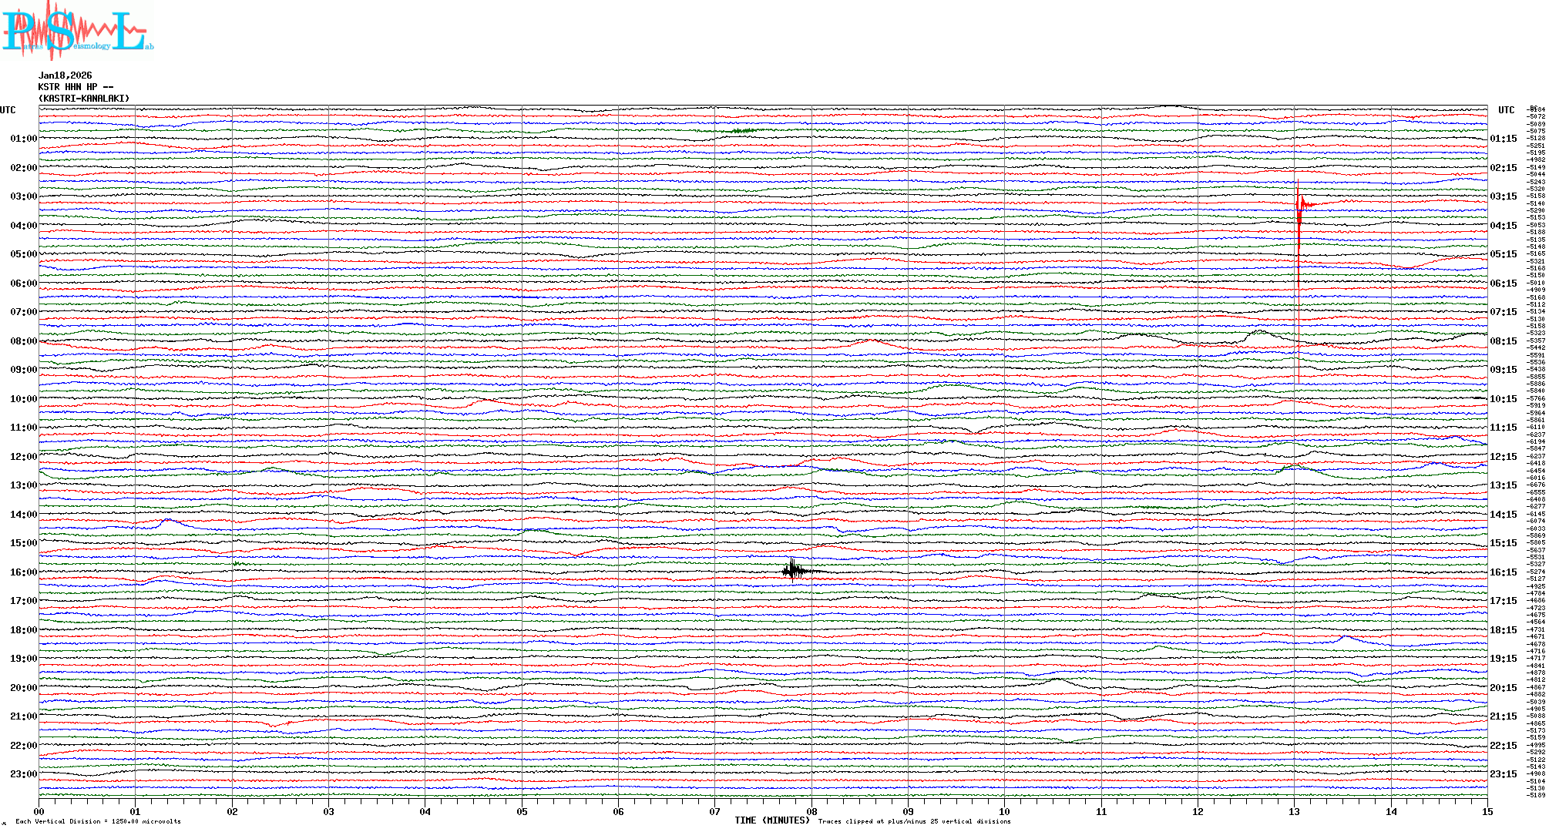This screenshot has width=1549, height=832.
Task: Click the black seismic event burst
Action: pos(793,570)
